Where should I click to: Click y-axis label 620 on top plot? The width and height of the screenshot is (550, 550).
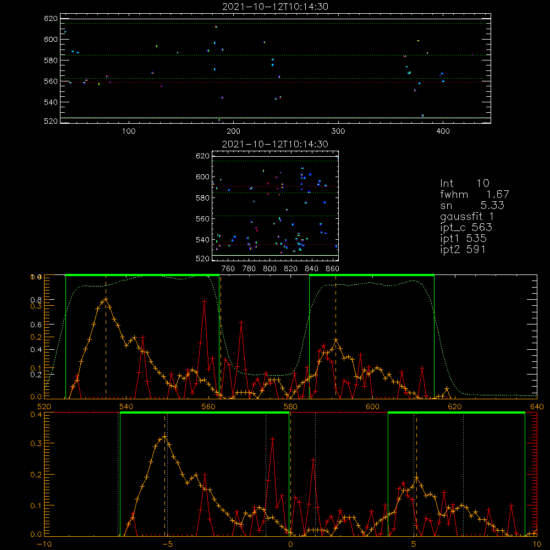51,19
